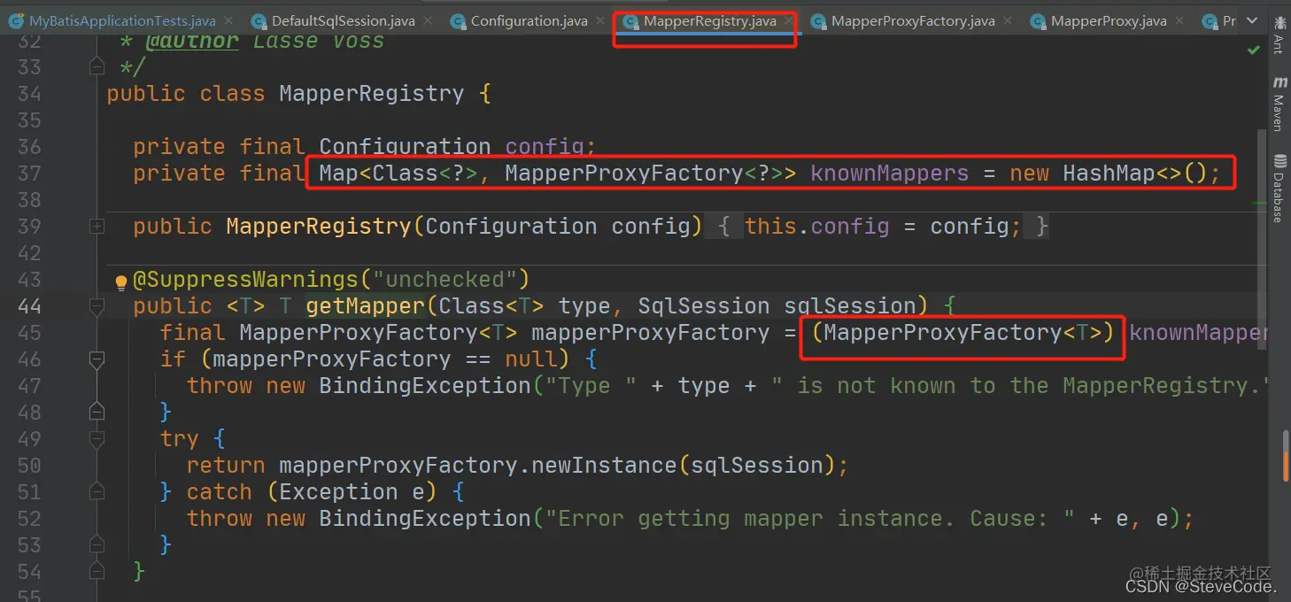Click Configuration.java tab's class icon
This screenshot has width=1291, height=602.
pyautogui.click(x=458, y=20)
